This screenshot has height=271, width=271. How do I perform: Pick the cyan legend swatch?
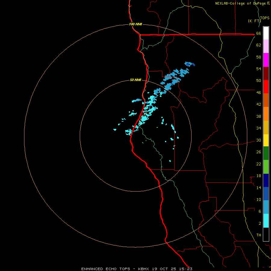266,221
